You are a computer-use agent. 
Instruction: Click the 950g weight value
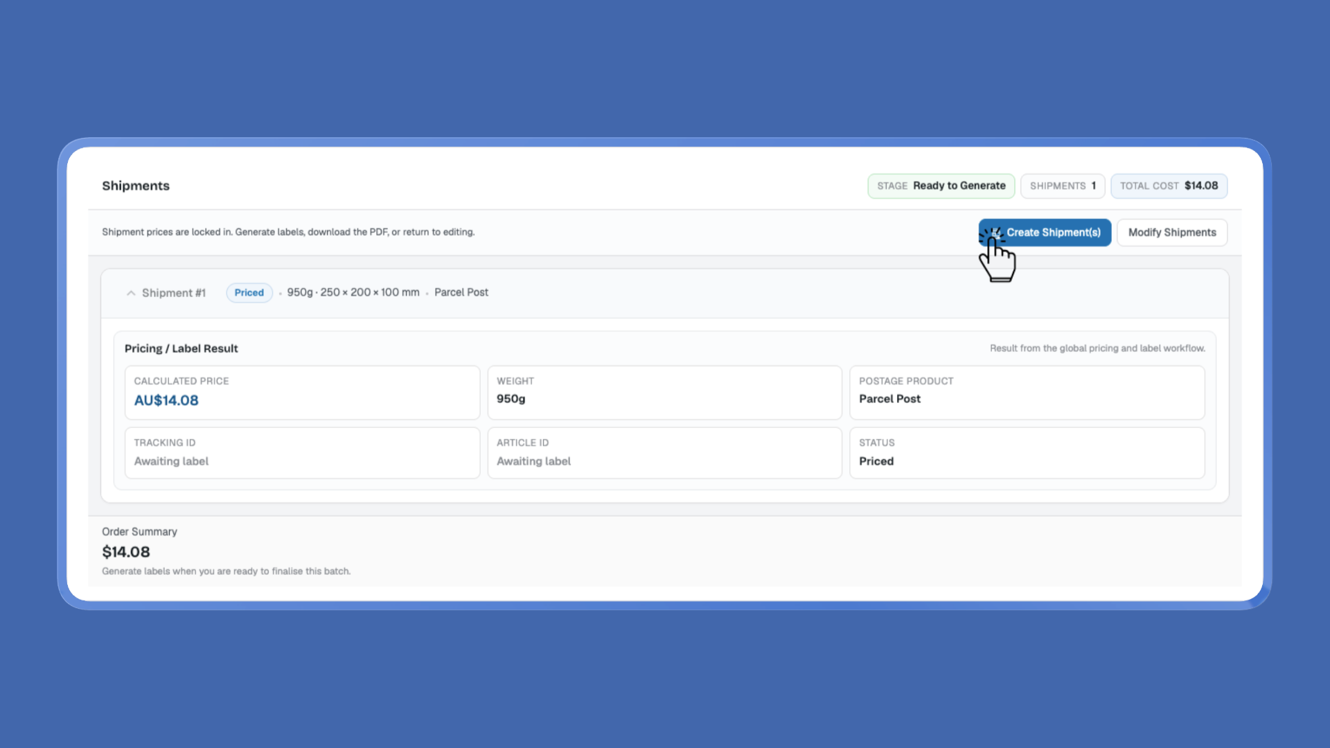pos(511,399)
